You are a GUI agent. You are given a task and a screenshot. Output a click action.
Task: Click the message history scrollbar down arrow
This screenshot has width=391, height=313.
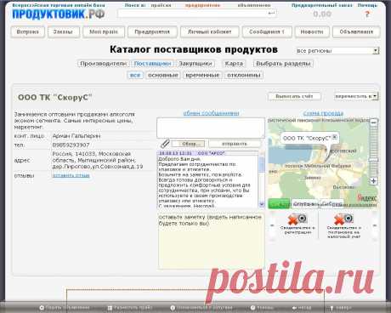coord(262,204)
